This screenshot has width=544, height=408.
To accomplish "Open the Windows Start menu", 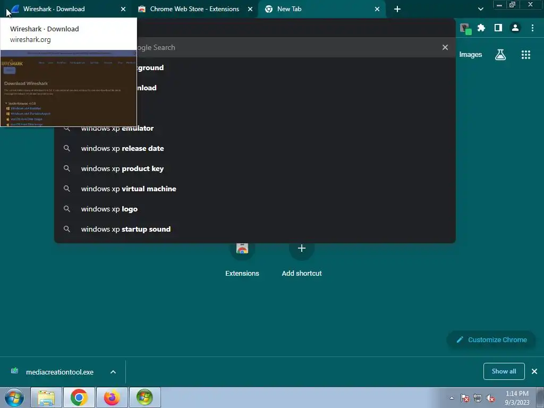I will coord(14,397).
